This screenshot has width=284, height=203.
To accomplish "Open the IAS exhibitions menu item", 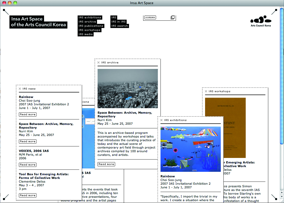I will pos(90,18).
